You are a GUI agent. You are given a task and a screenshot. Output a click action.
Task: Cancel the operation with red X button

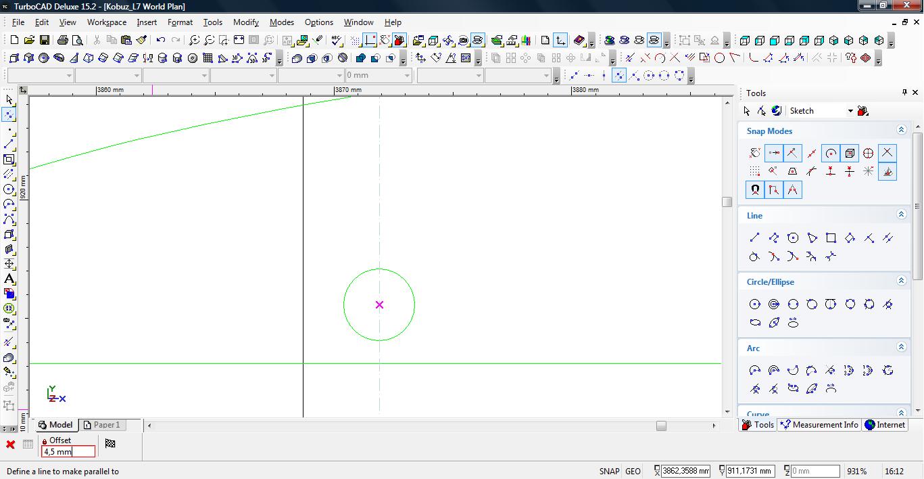pos(10,444)
